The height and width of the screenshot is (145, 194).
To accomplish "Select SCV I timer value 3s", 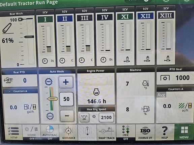I will point(52,61).
